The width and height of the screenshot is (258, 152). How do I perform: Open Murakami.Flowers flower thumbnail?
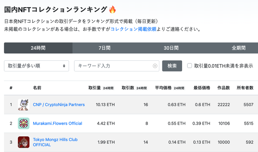tap(24, 123)
